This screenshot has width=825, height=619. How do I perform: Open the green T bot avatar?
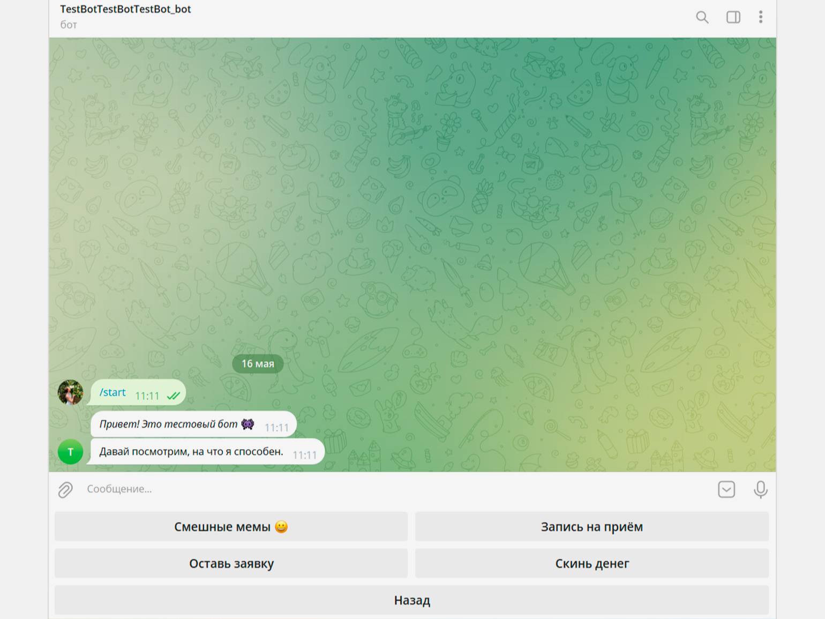(x=70, y=452)
